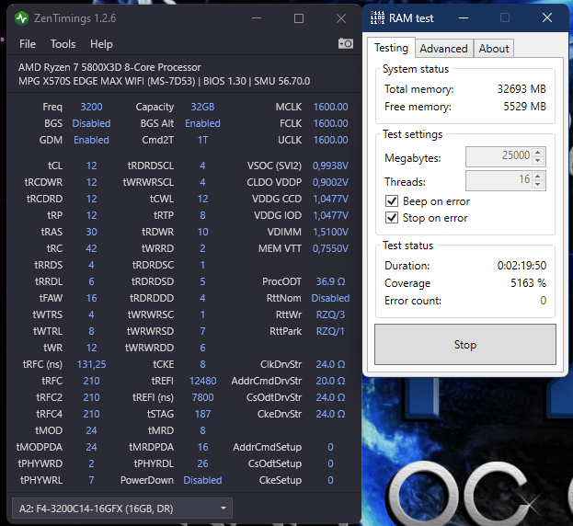Click the tCL value 12
The image size is (573, 526).
point(91,166)
